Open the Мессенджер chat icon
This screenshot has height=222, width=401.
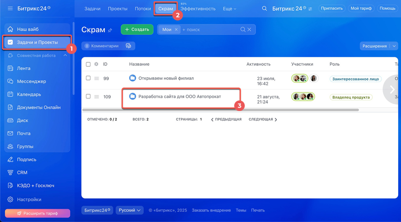[10, 81]
